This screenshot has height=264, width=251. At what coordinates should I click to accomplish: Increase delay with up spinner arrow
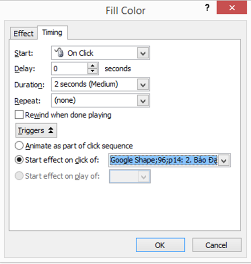point(93,66)
